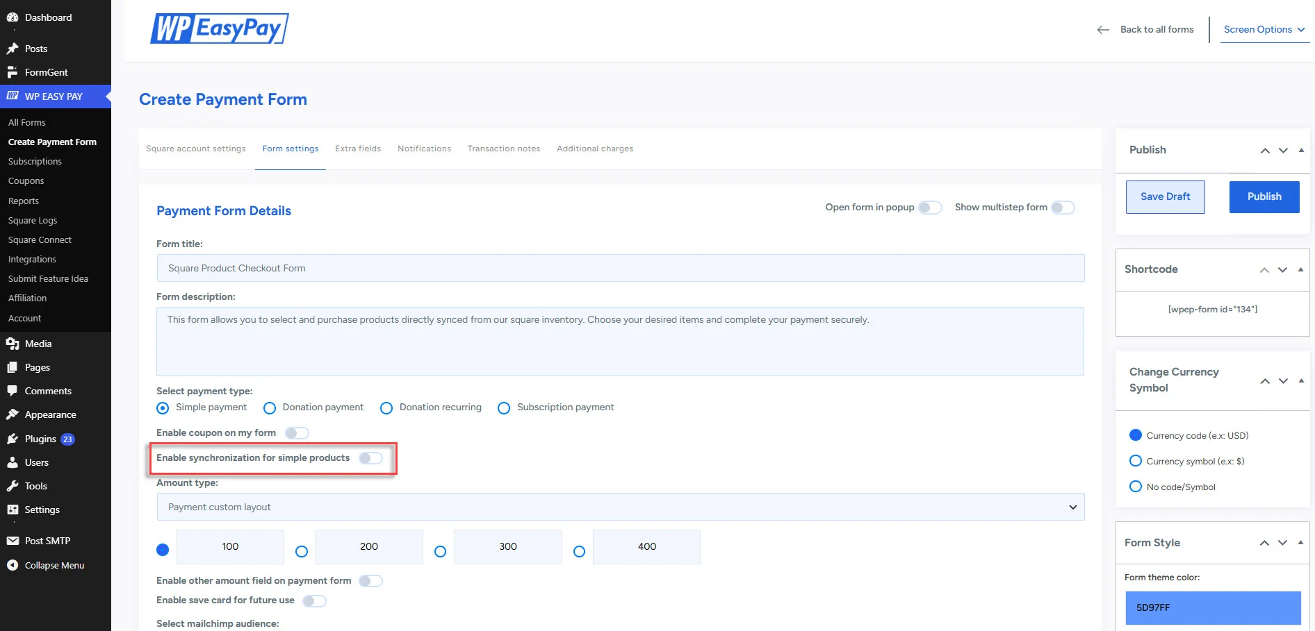1315x631 pixels.
Task: Click the Tools wrench icon
Action: [13, 486]
